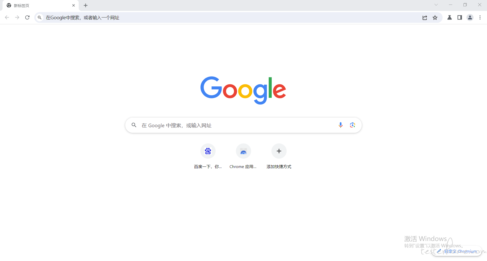This screenshot has width=487, height=261.
Task: Open the three-dot Chromium menu
Action: 480,17
